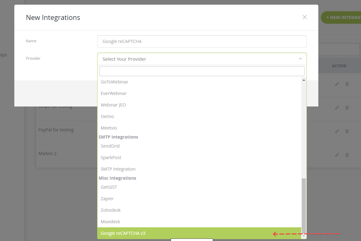
Task: Click the scroll up arrow of provider list
Action: click(x=304, y=80)
